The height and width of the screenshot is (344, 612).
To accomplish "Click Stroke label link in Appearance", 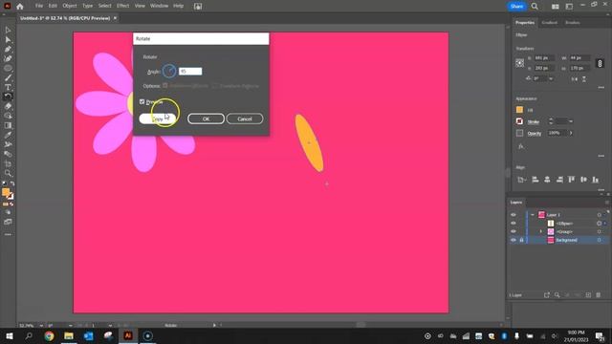I will click(x=534, y=122).
